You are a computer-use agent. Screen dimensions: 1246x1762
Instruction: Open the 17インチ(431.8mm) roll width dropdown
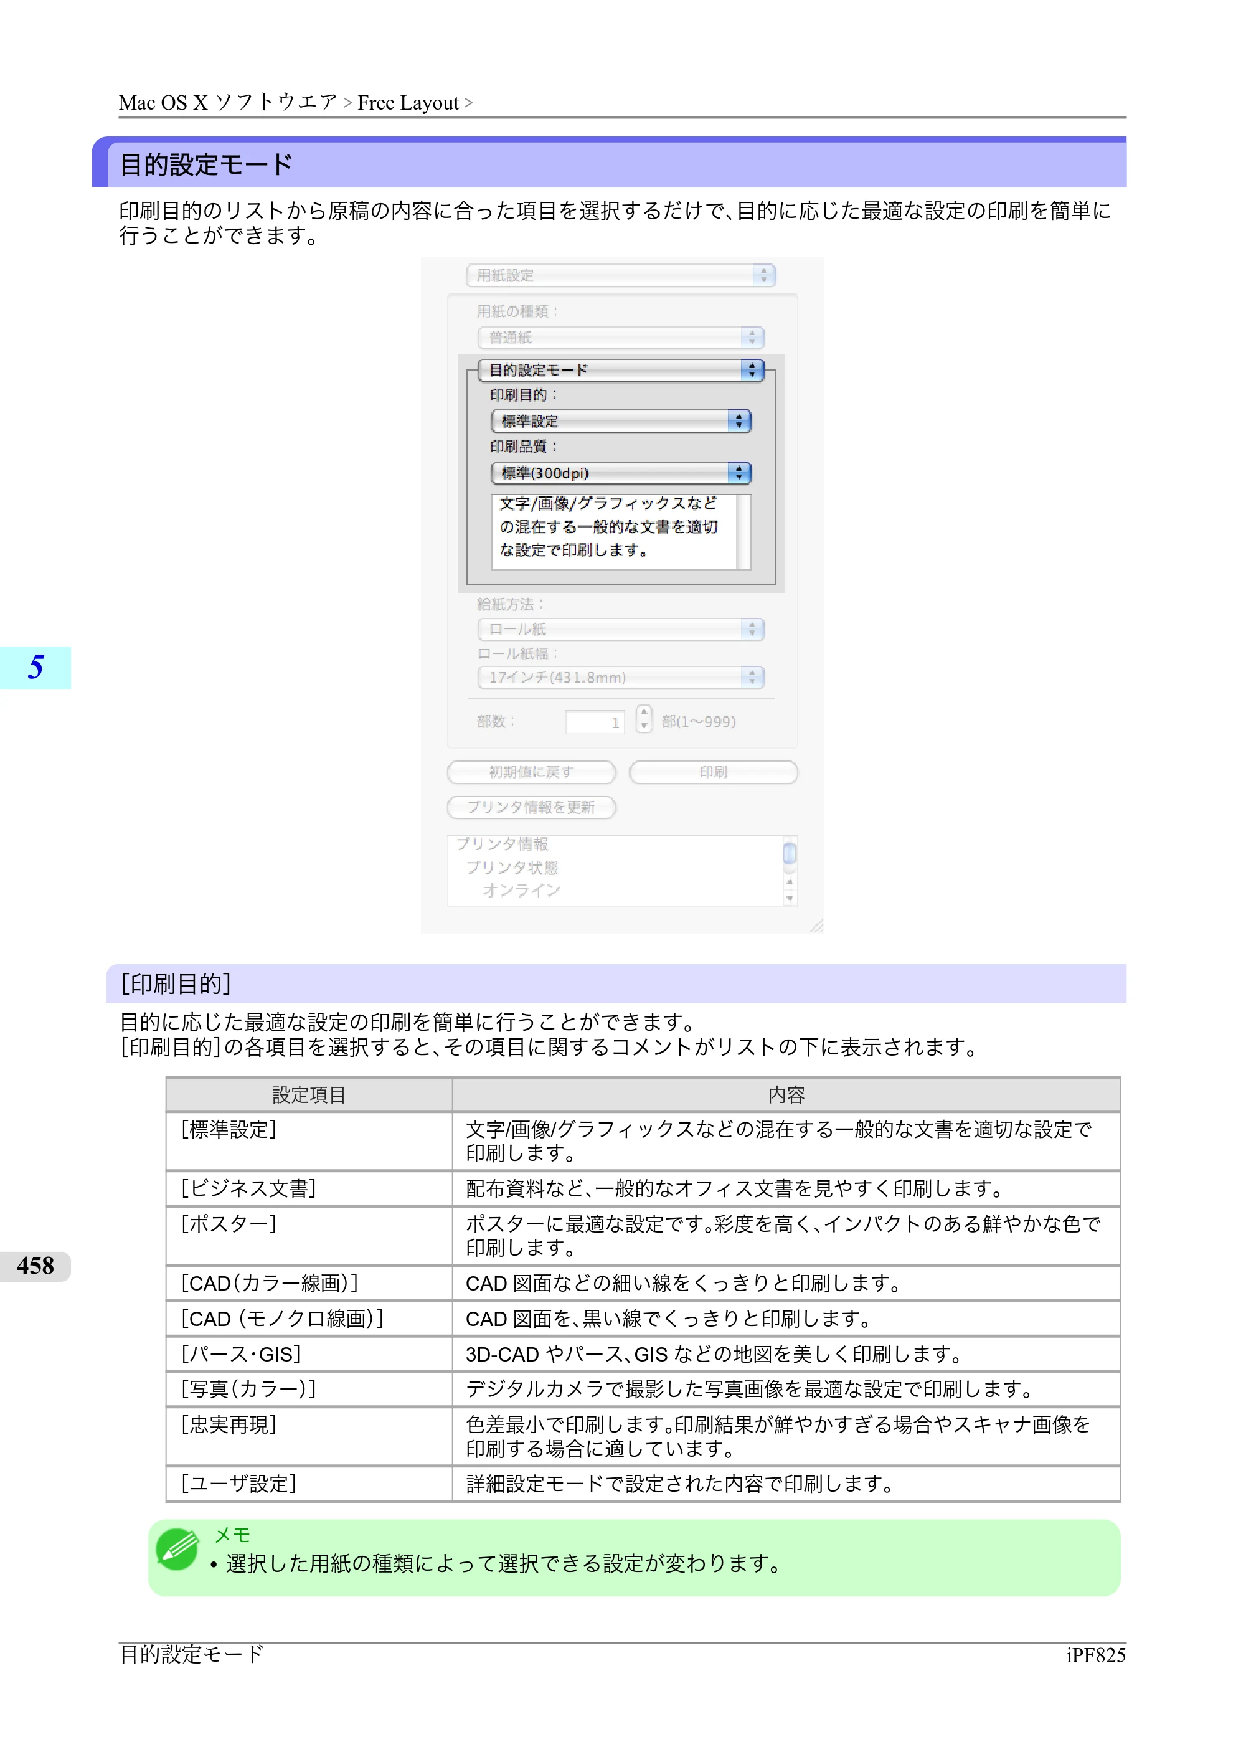coord(621,677)
